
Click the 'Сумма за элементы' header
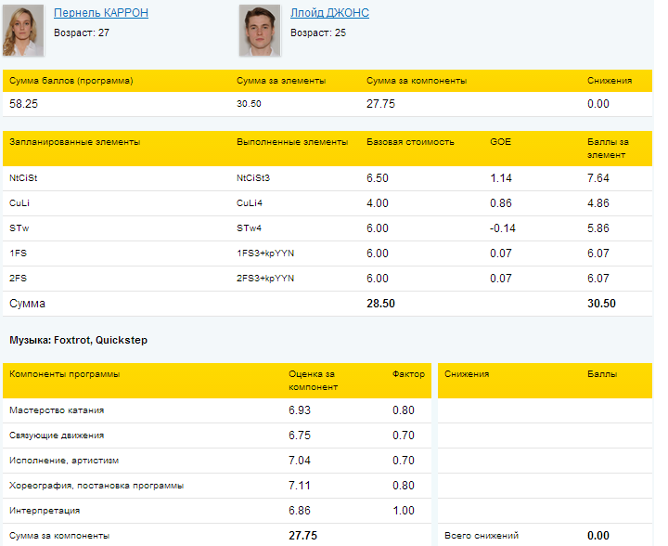click(281, 81)
